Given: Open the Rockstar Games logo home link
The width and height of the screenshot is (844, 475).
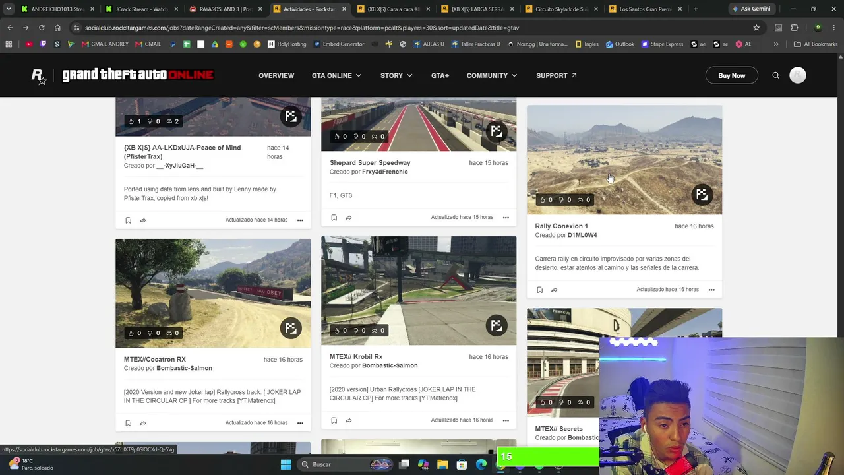Looking at the screenshot, I should 40,76.
